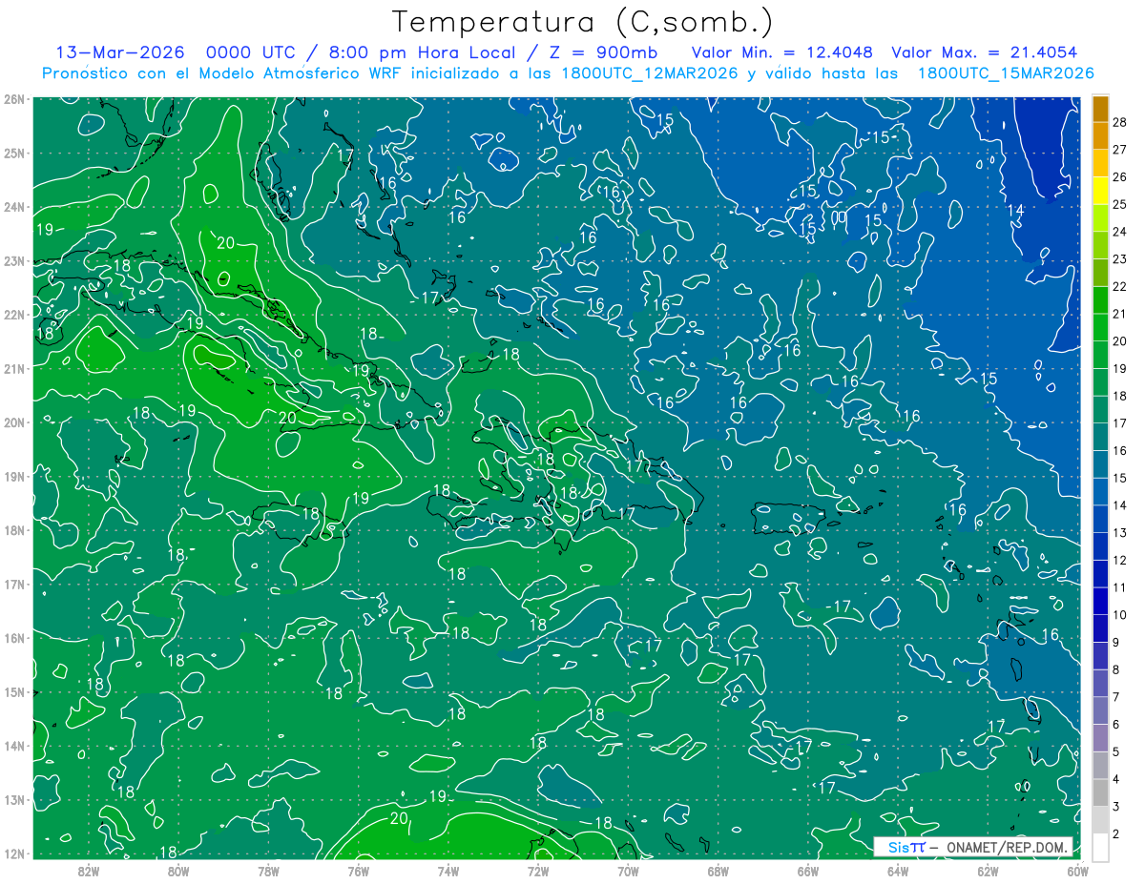1145x884 pixels.
Task: Click the 14N latitude axis label
Action: [x=14, y=746]
